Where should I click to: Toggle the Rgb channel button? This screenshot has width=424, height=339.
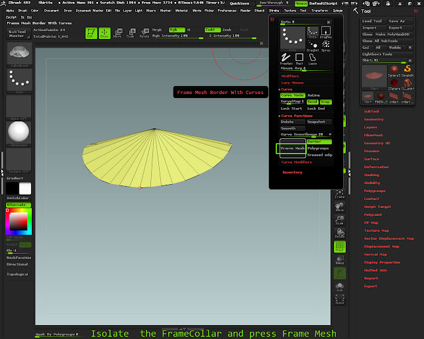(x=177, y=30)
